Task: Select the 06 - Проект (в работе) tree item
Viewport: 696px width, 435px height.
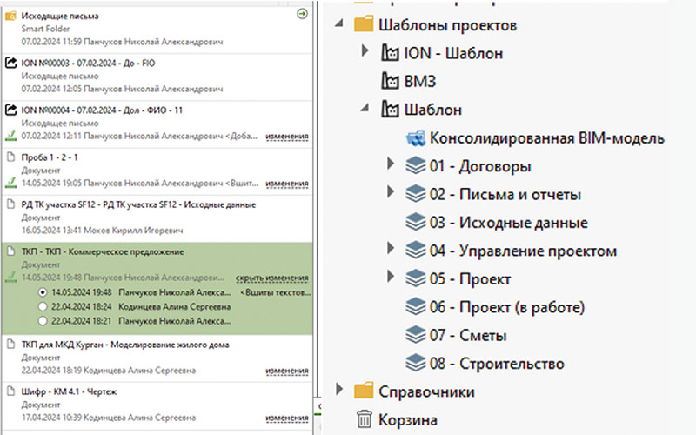Action: [495, 307]
